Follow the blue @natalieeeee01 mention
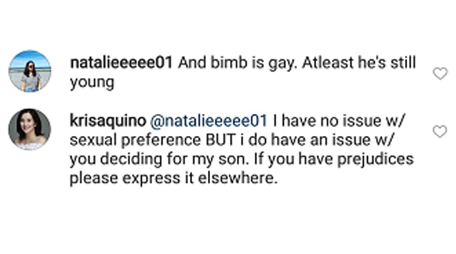Image resolution: width=456 pixels, height=254 pixels. (x=209, y=121)
